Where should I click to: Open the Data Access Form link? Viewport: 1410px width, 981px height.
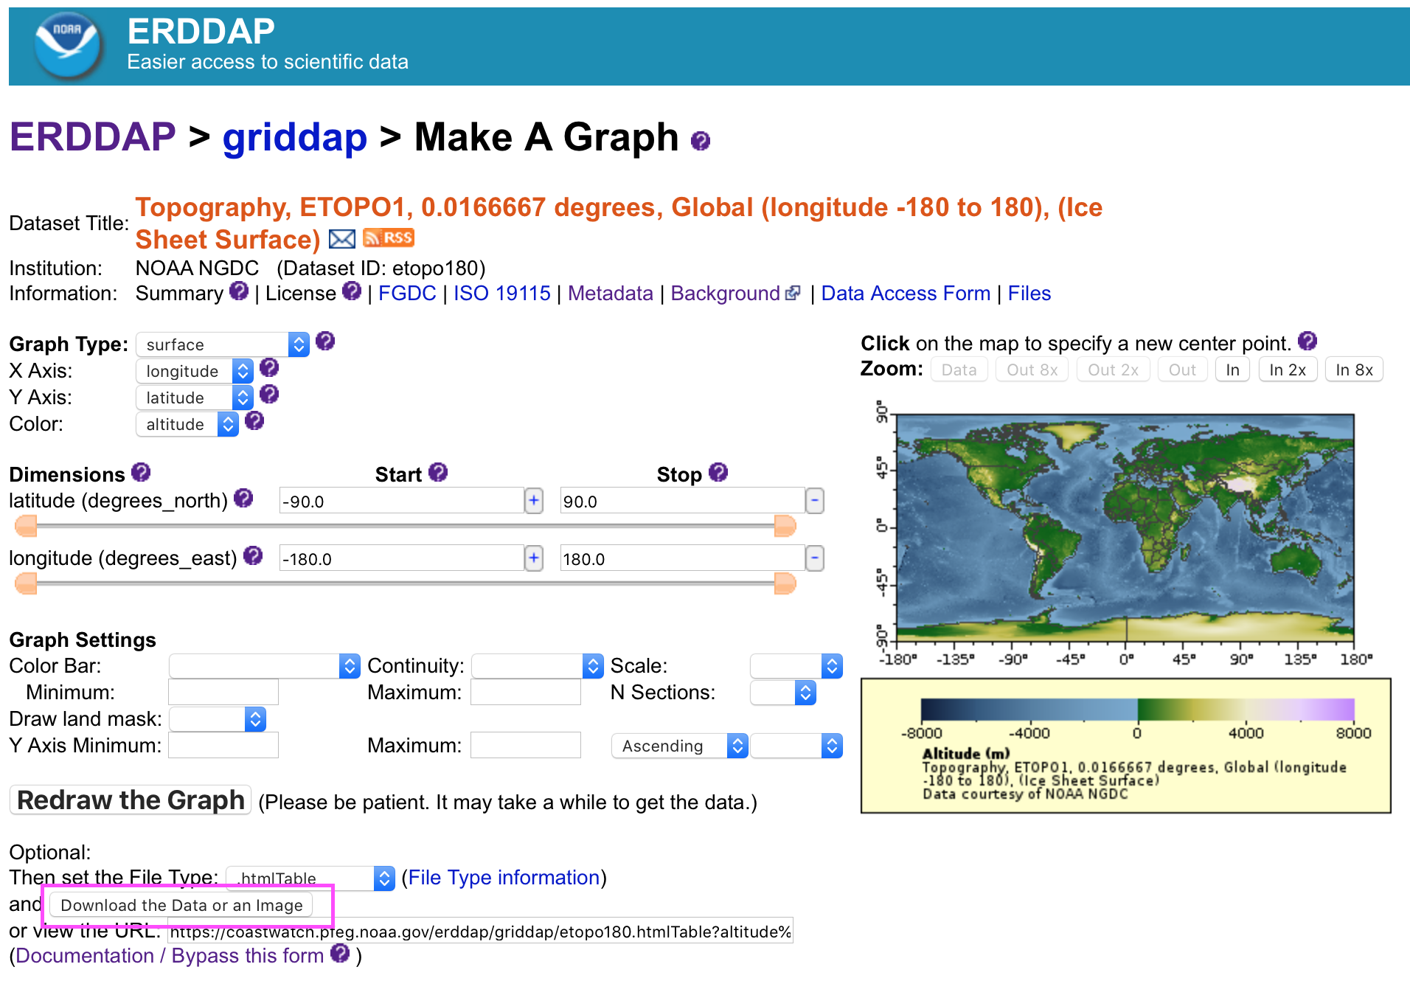point(905,294)
